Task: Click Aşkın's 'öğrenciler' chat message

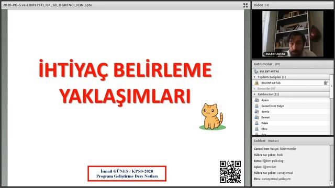Action: pos(265,167)
